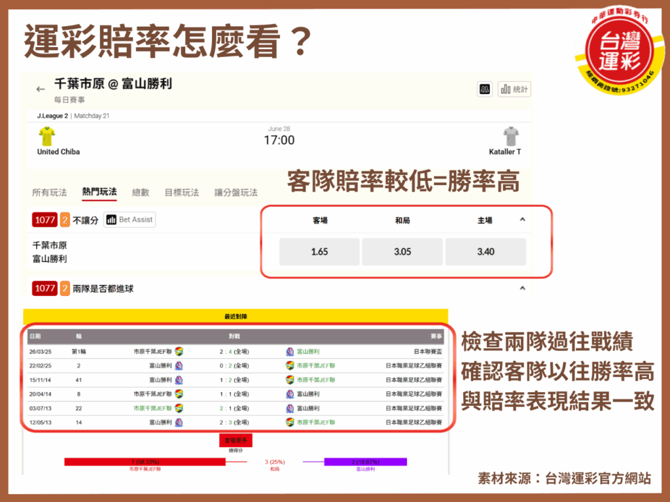Open the people/community icon button
This screenshot has height=502, width=670.
[485, 89]
